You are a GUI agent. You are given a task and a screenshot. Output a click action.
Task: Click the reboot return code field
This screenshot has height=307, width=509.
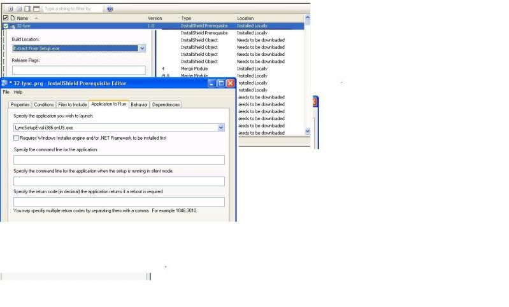point(119,201)
